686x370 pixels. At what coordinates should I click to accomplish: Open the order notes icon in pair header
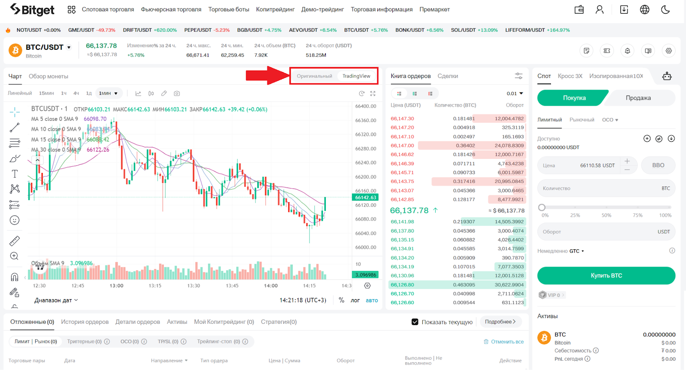click(586, 51)
